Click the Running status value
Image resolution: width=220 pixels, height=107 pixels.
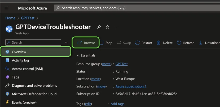(x=122, y=71)
